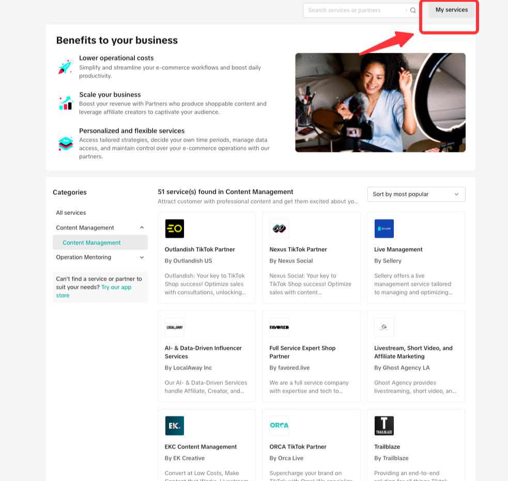Click the Ghost Agency LA logo icon

(384, 327)
